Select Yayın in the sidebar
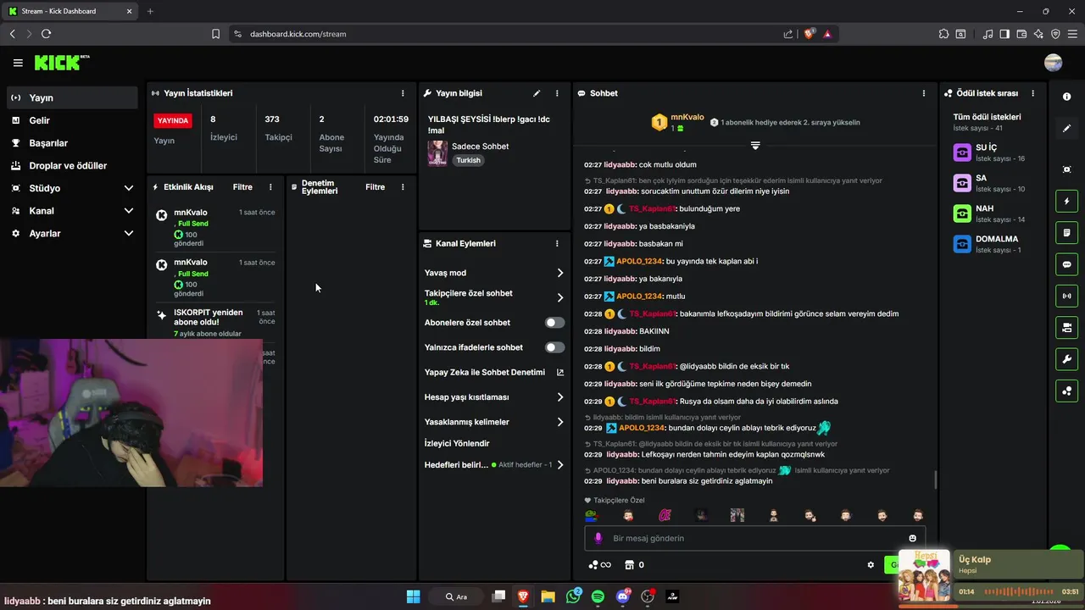Image resolution: width=1085 pixels, height=610 pixels. point(72,97)
